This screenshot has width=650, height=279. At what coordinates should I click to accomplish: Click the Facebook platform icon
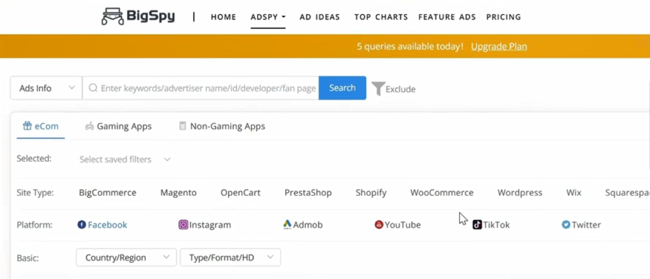click(82, 224)
